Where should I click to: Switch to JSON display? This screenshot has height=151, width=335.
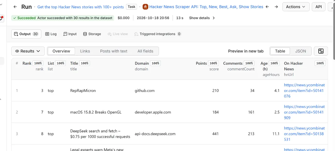click(x=301, y=51)
